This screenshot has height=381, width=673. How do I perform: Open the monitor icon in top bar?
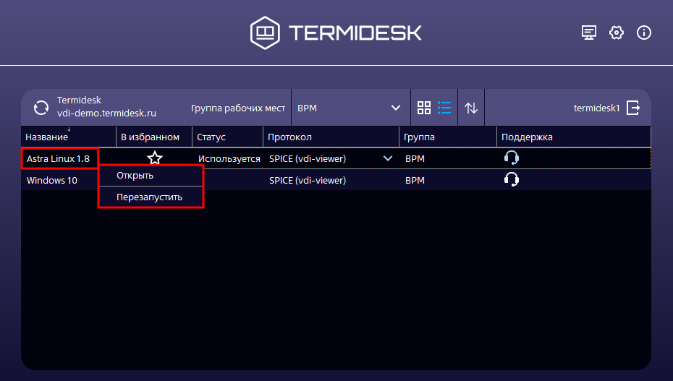point(588,33)
